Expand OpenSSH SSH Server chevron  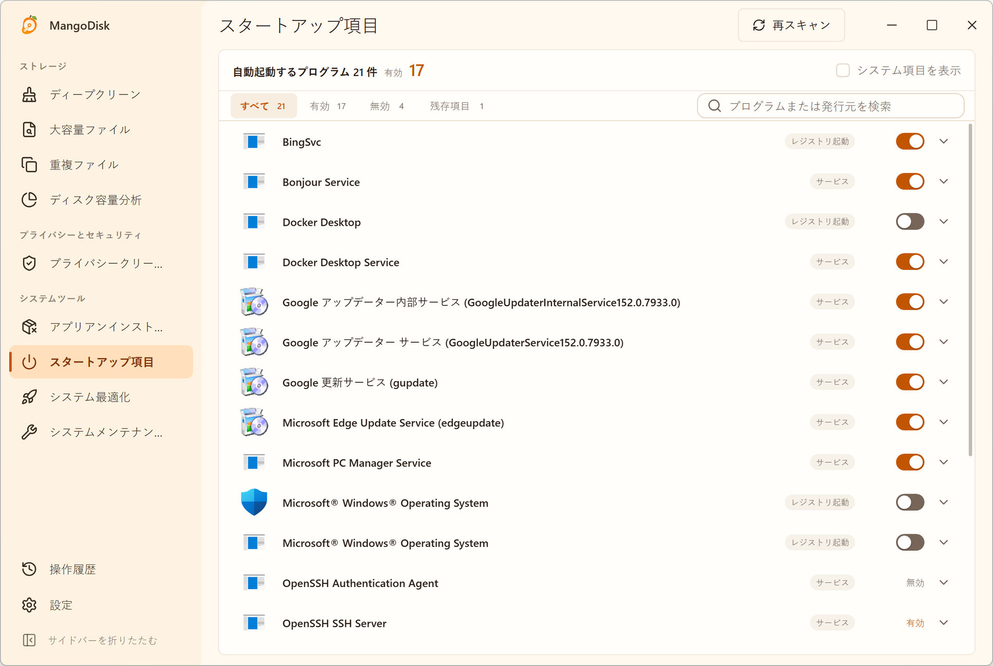(x=944, y=622)
